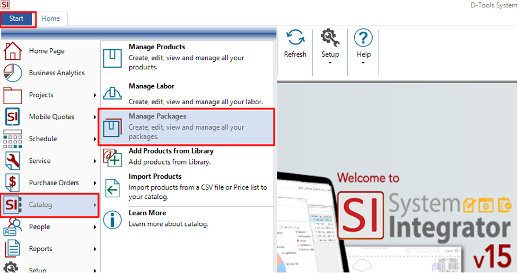This screenshot has width=518, height=273.
Task: Select the Schedule menu label
Action: click(43, 139)
